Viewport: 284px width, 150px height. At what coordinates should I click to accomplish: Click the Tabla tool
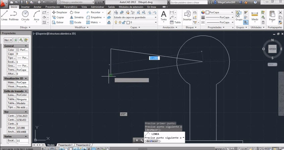(x=175, y=22)
